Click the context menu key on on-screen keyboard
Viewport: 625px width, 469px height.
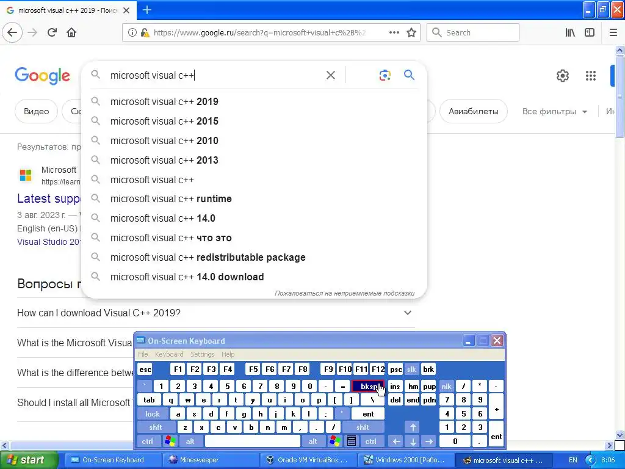pos(351,441)
